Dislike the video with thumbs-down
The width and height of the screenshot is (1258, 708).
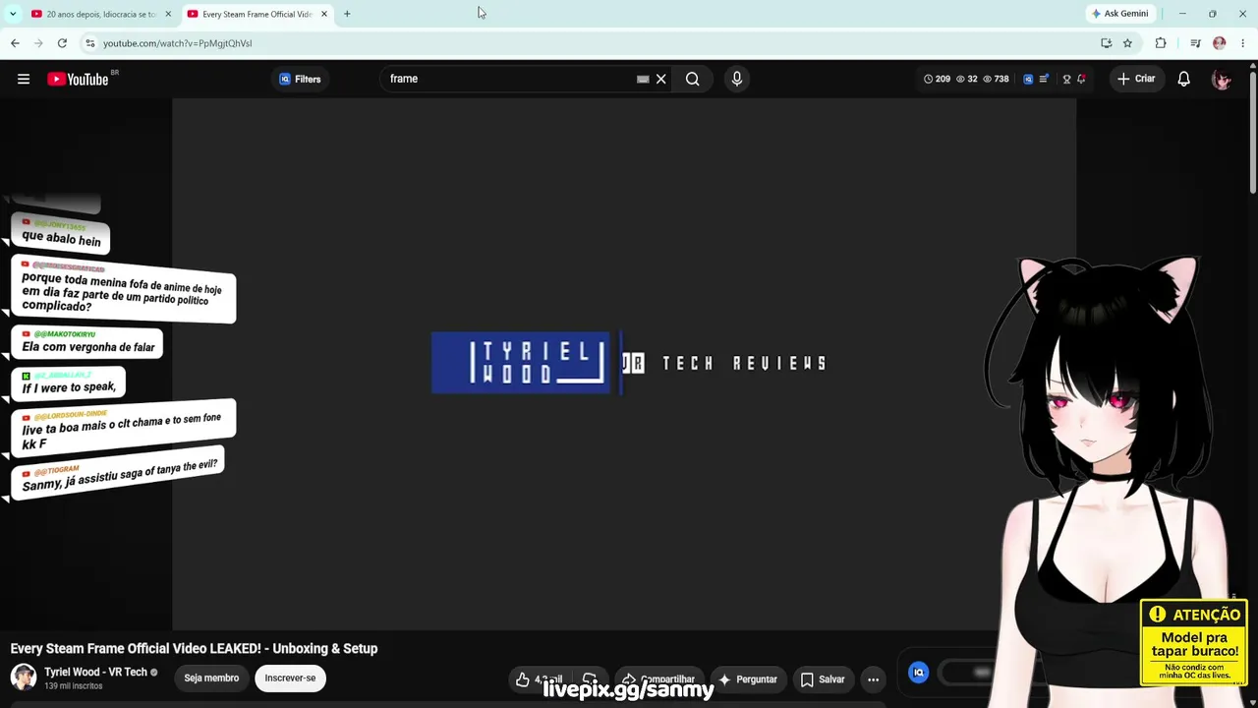pyautogui.click(x=590, y=679)
